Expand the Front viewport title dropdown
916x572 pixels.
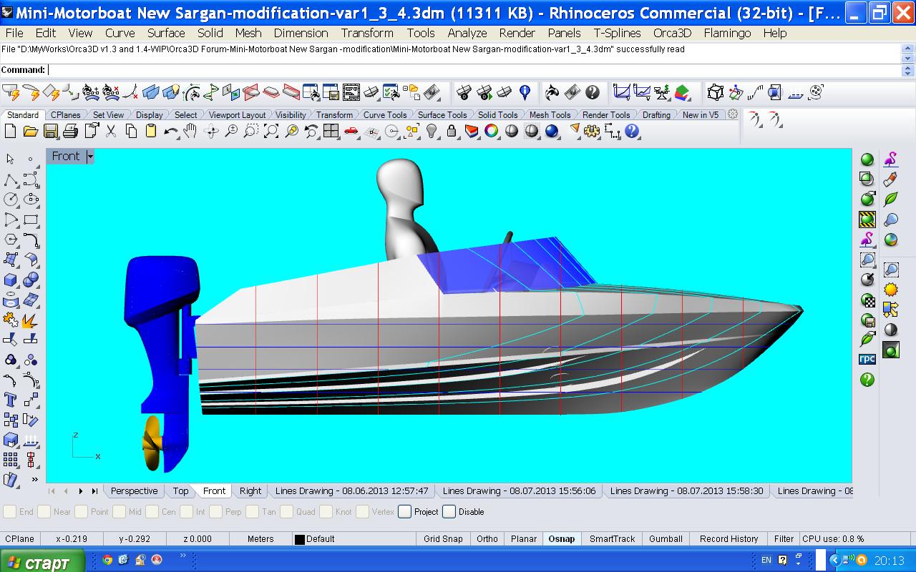pos(90,157)
